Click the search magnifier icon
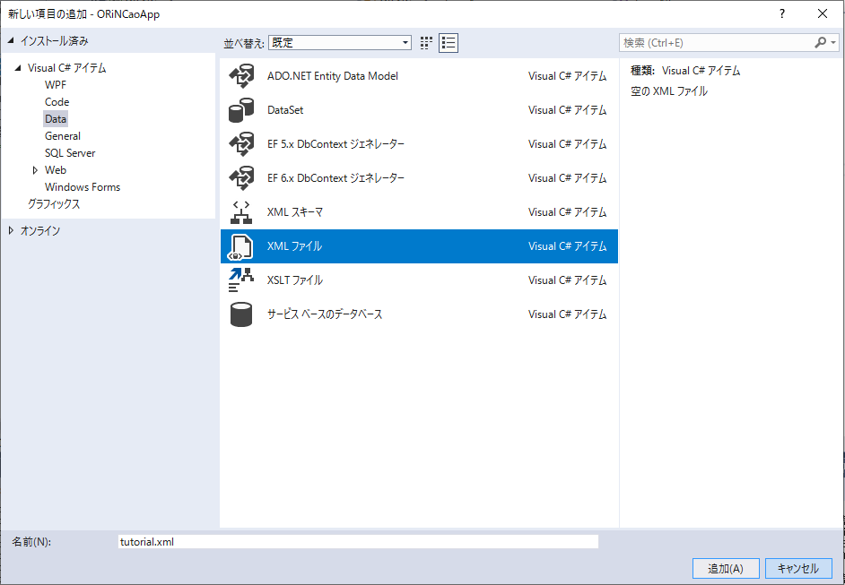Viewport: 845px width, 585px height. tap(820, 42)
